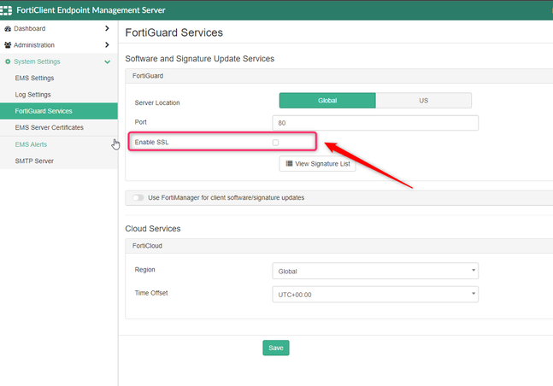Open the Region dropdown
The height and width of the screenshot is (386, 553).
click(375, 271)
